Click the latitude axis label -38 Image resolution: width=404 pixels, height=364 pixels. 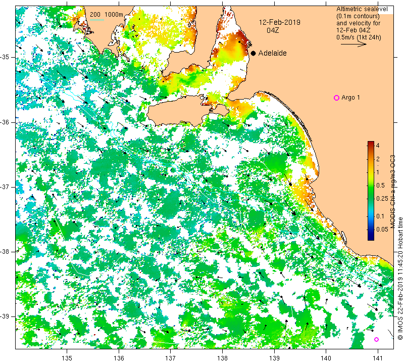pyautogui.click(x=5, y=251)
